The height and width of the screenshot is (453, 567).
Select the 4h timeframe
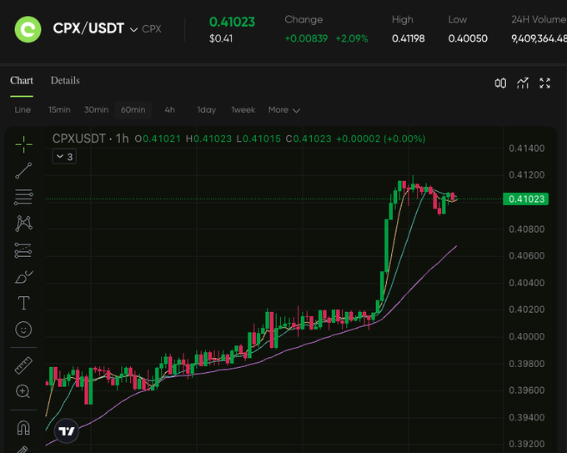[x=169, y=110]
